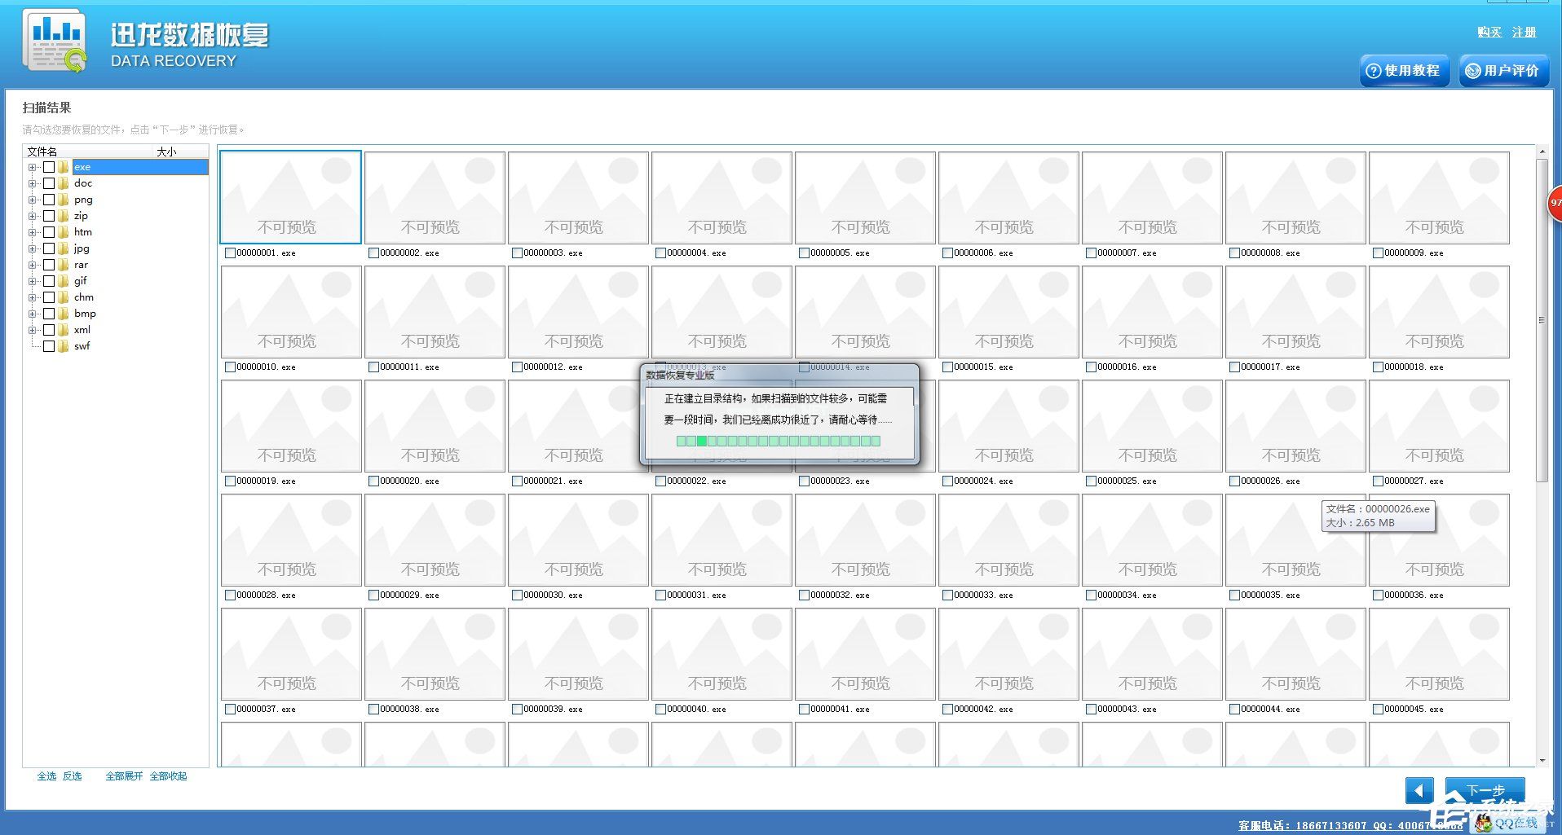Click the Data Recovery app logo icon

55,41
